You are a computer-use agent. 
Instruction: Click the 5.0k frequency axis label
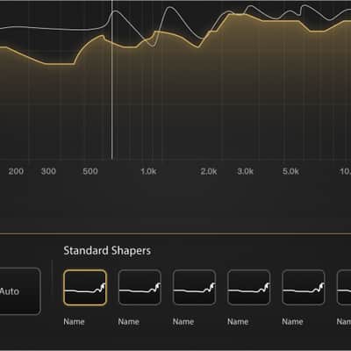290,171
